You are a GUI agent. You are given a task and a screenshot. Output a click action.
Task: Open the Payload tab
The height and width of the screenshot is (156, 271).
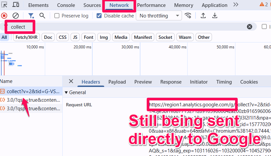(117, 82)
